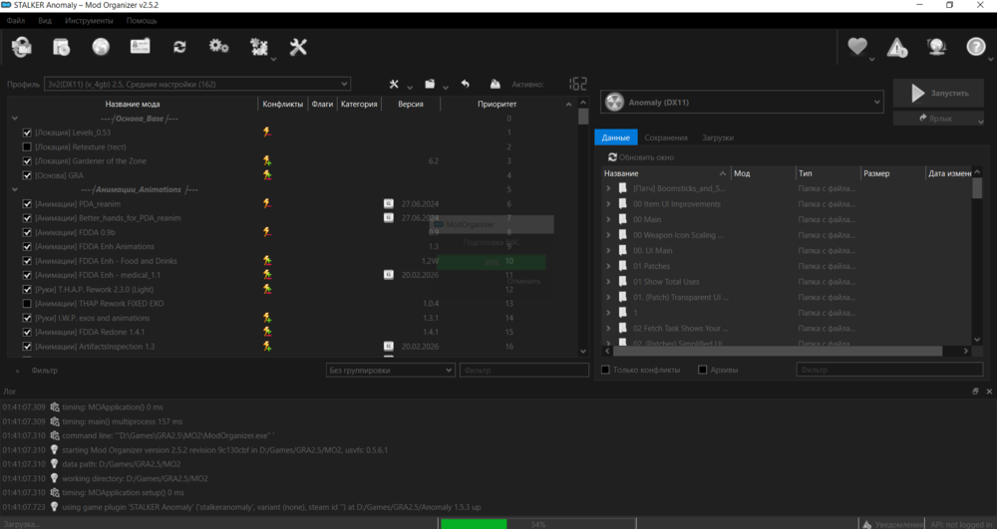Expand the 01 Patches folder
This screenshot has width=997, height=529.
click(x=608, y=266)
